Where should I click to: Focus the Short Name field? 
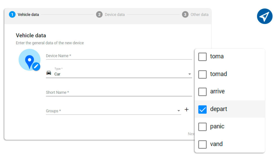pyautogui.click(x=119, y=92)
